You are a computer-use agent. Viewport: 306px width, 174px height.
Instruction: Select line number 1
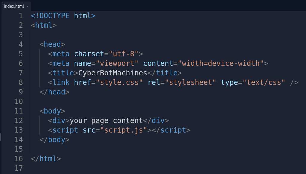click(x=21, y=15)
